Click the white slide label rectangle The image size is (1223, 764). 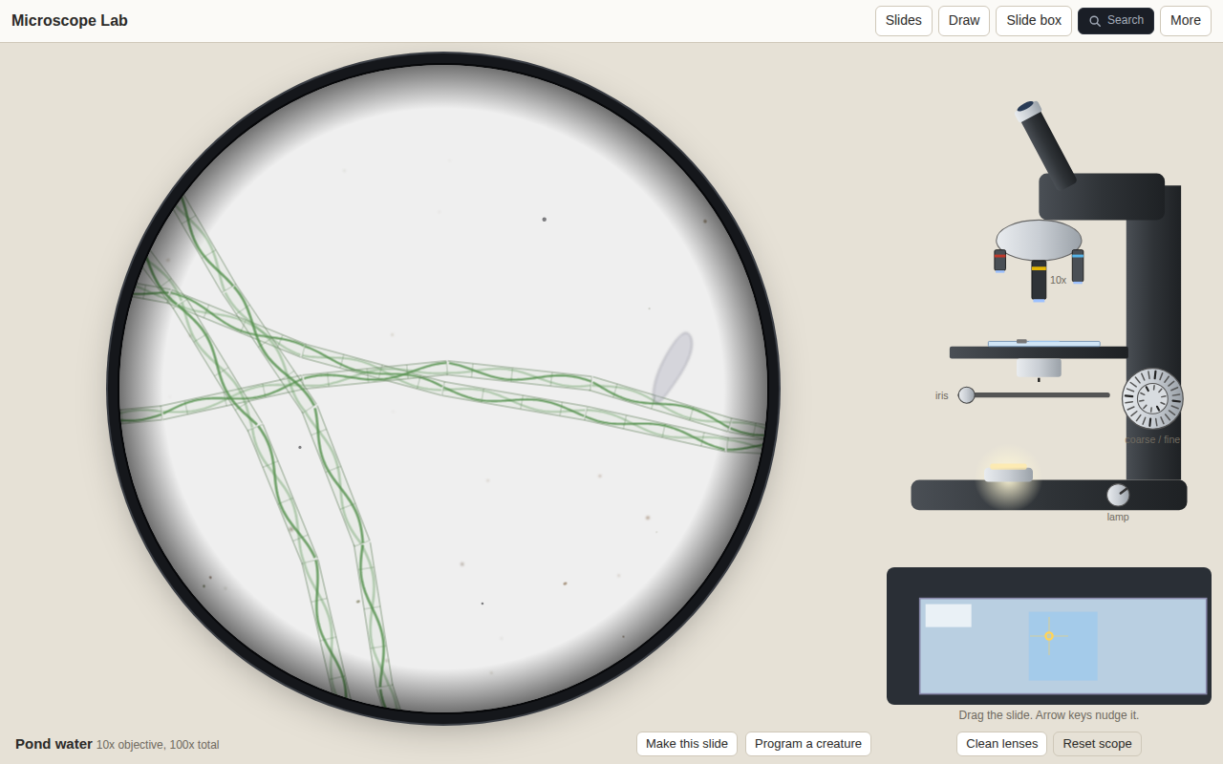pos(949,615)
